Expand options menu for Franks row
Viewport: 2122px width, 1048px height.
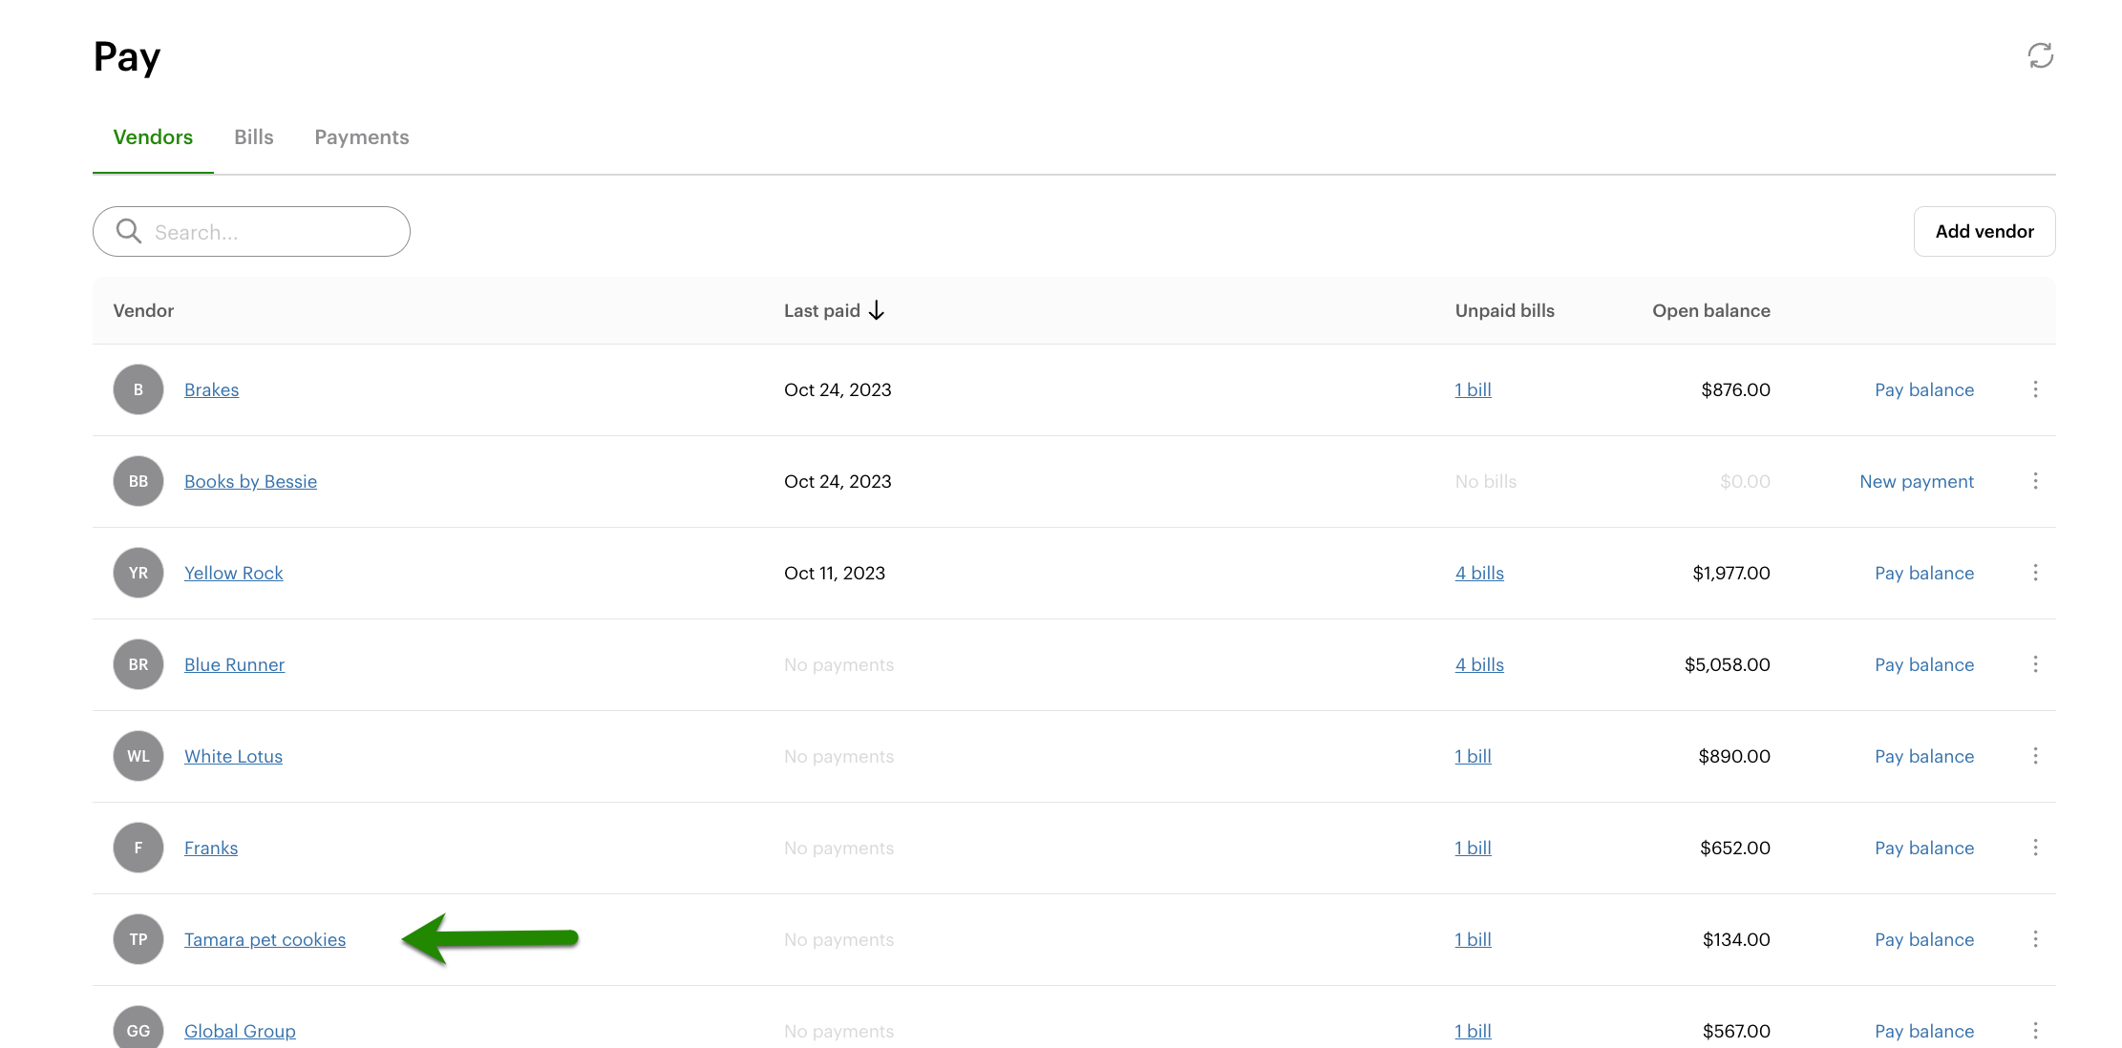(x=2035, y=848)
